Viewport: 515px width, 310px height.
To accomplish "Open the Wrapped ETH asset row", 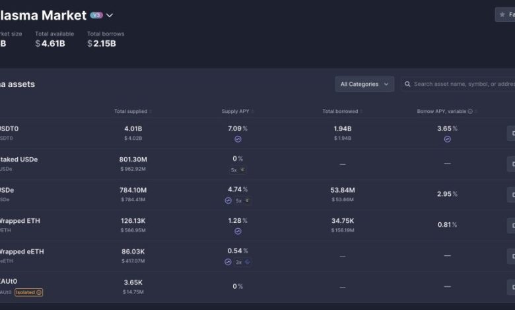I will pos(20,221).
